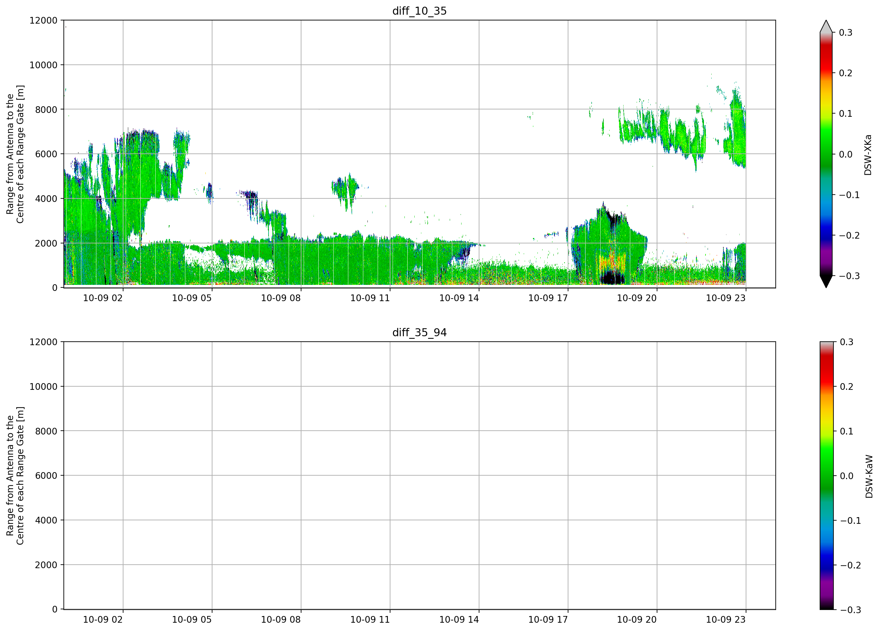Click 0.3 tick on DSW-KaW colorbar

tap(846, 342)
